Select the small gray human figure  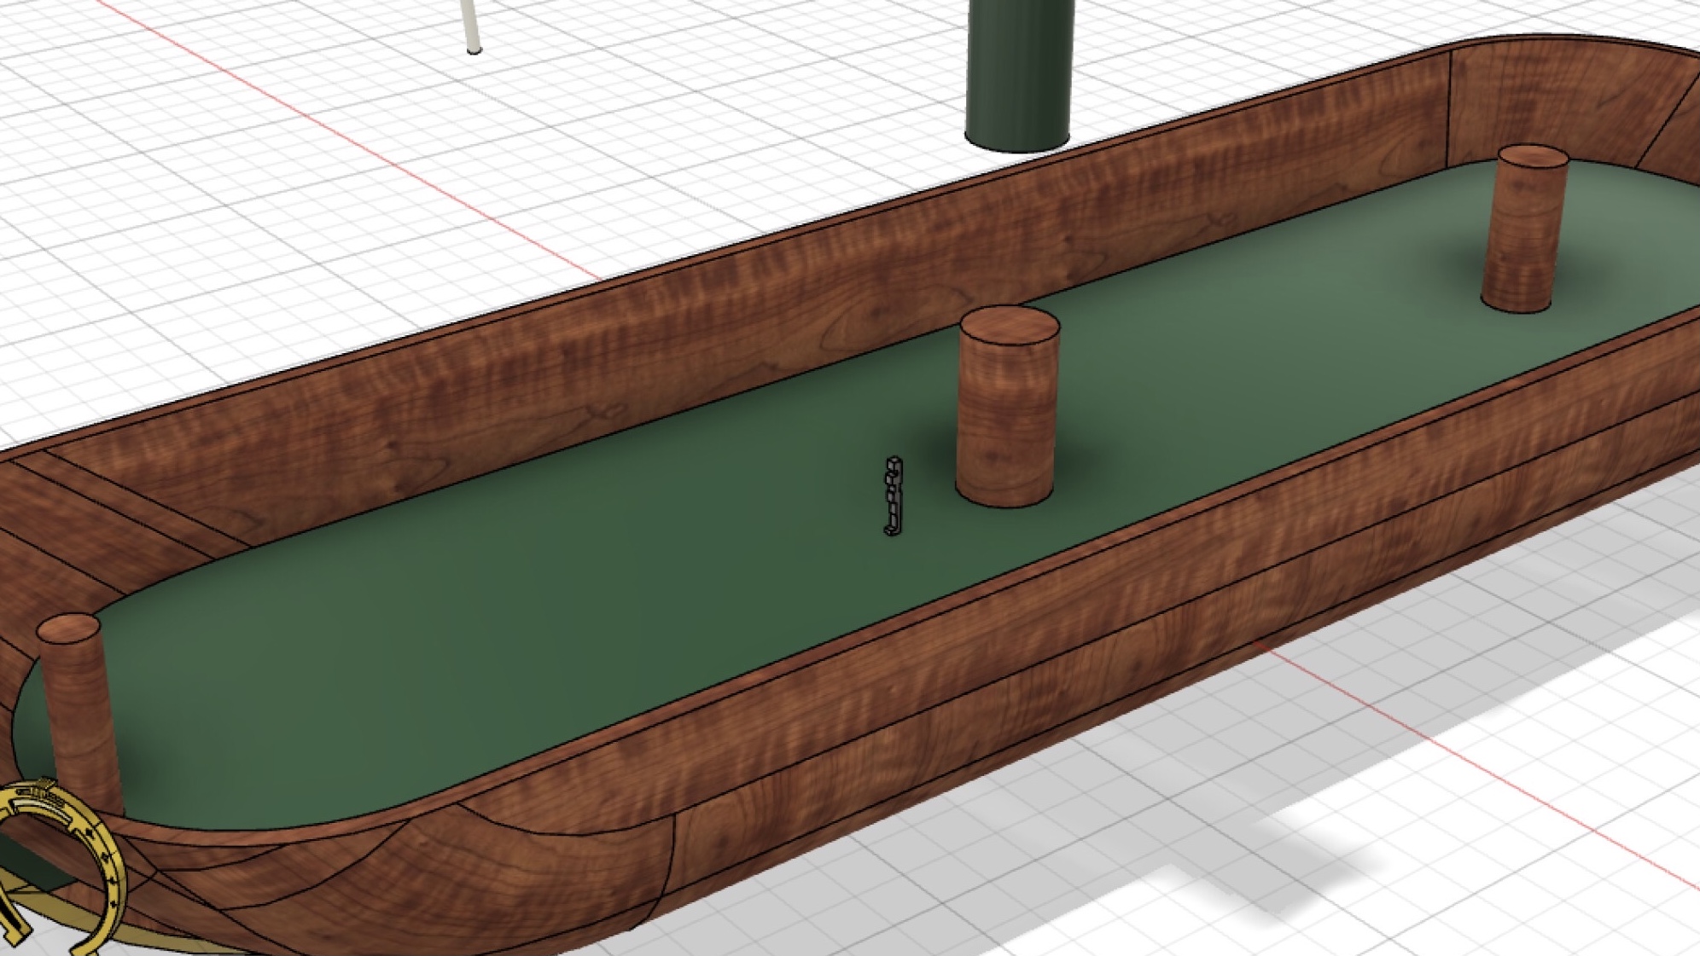(x=893, y=495)
